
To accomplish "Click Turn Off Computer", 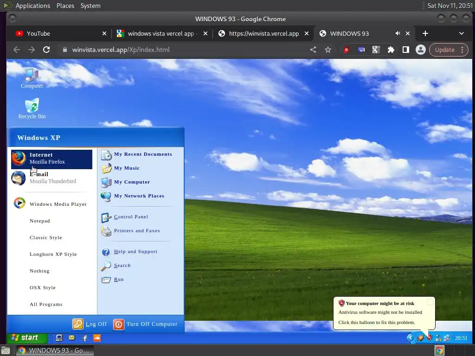I will (x=145, y=324).
